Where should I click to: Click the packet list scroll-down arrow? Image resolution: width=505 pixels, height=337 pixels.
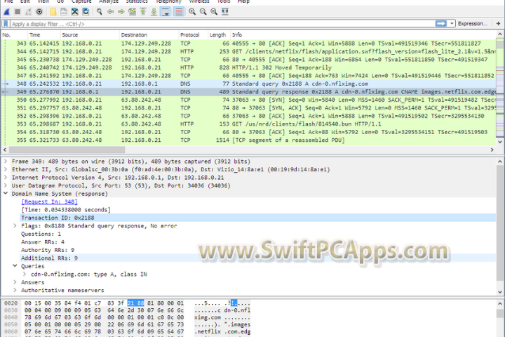tap(500, 142)
